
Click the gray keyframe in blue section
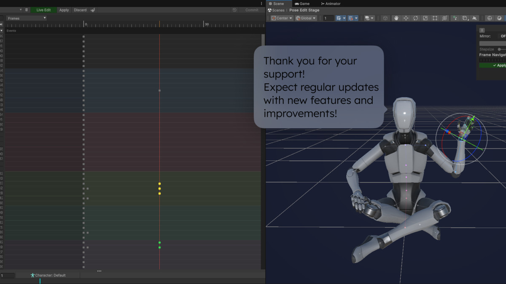pyautogui.click(x=159, y=90)
